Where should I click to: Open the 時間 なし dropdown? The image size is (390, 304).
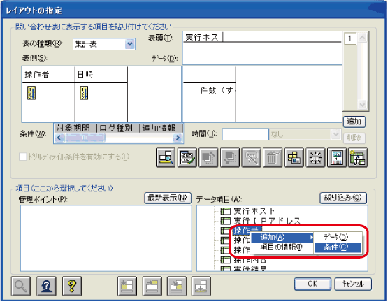pyautogui.click(x=335, y=134)
